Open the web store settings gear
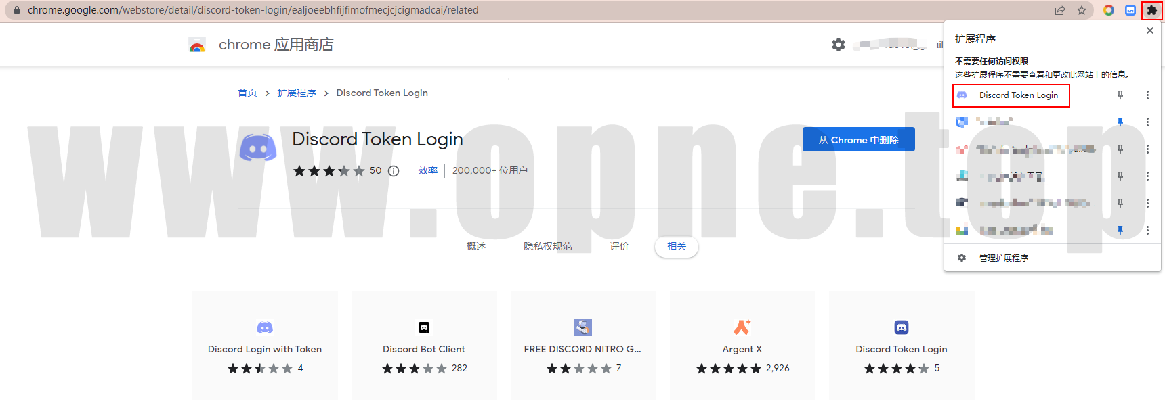Viewport: 1165px width, 401px height. tap(839, 45)
